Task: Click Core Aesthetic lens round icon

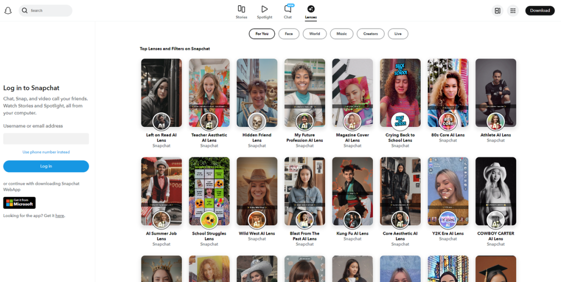Action: click(400, 220)
